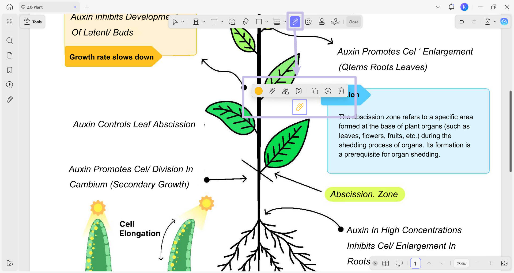Expand the pointer tool dropdown arrow
The image size is (514, 273).
pyautogui.click(x=183, y=22)
